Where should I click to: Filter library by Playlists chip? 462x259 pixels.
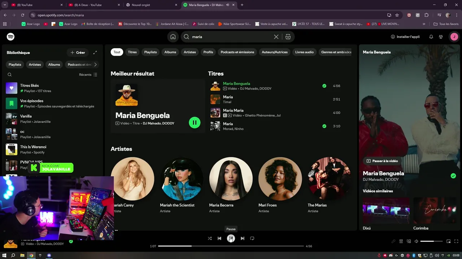[x=15, y=64]
